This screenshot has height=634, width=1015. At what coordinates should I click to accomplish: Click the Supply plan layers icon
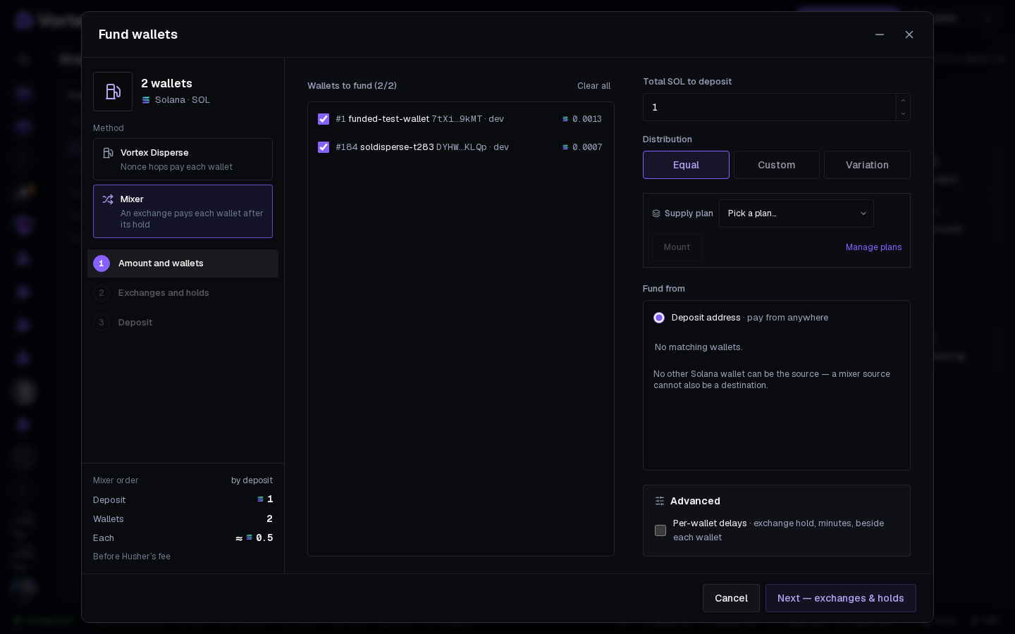point(656,213)
